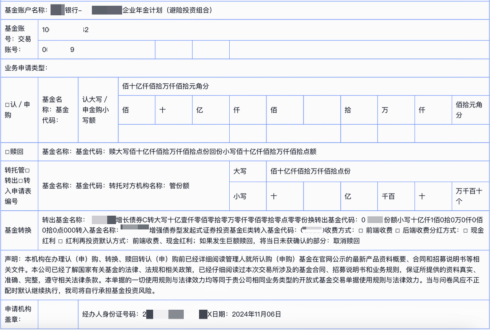The width and height of the screenshot is (490, 330).
Task: Click the 取消赎回 text
Action: click(x=346, y=241)
